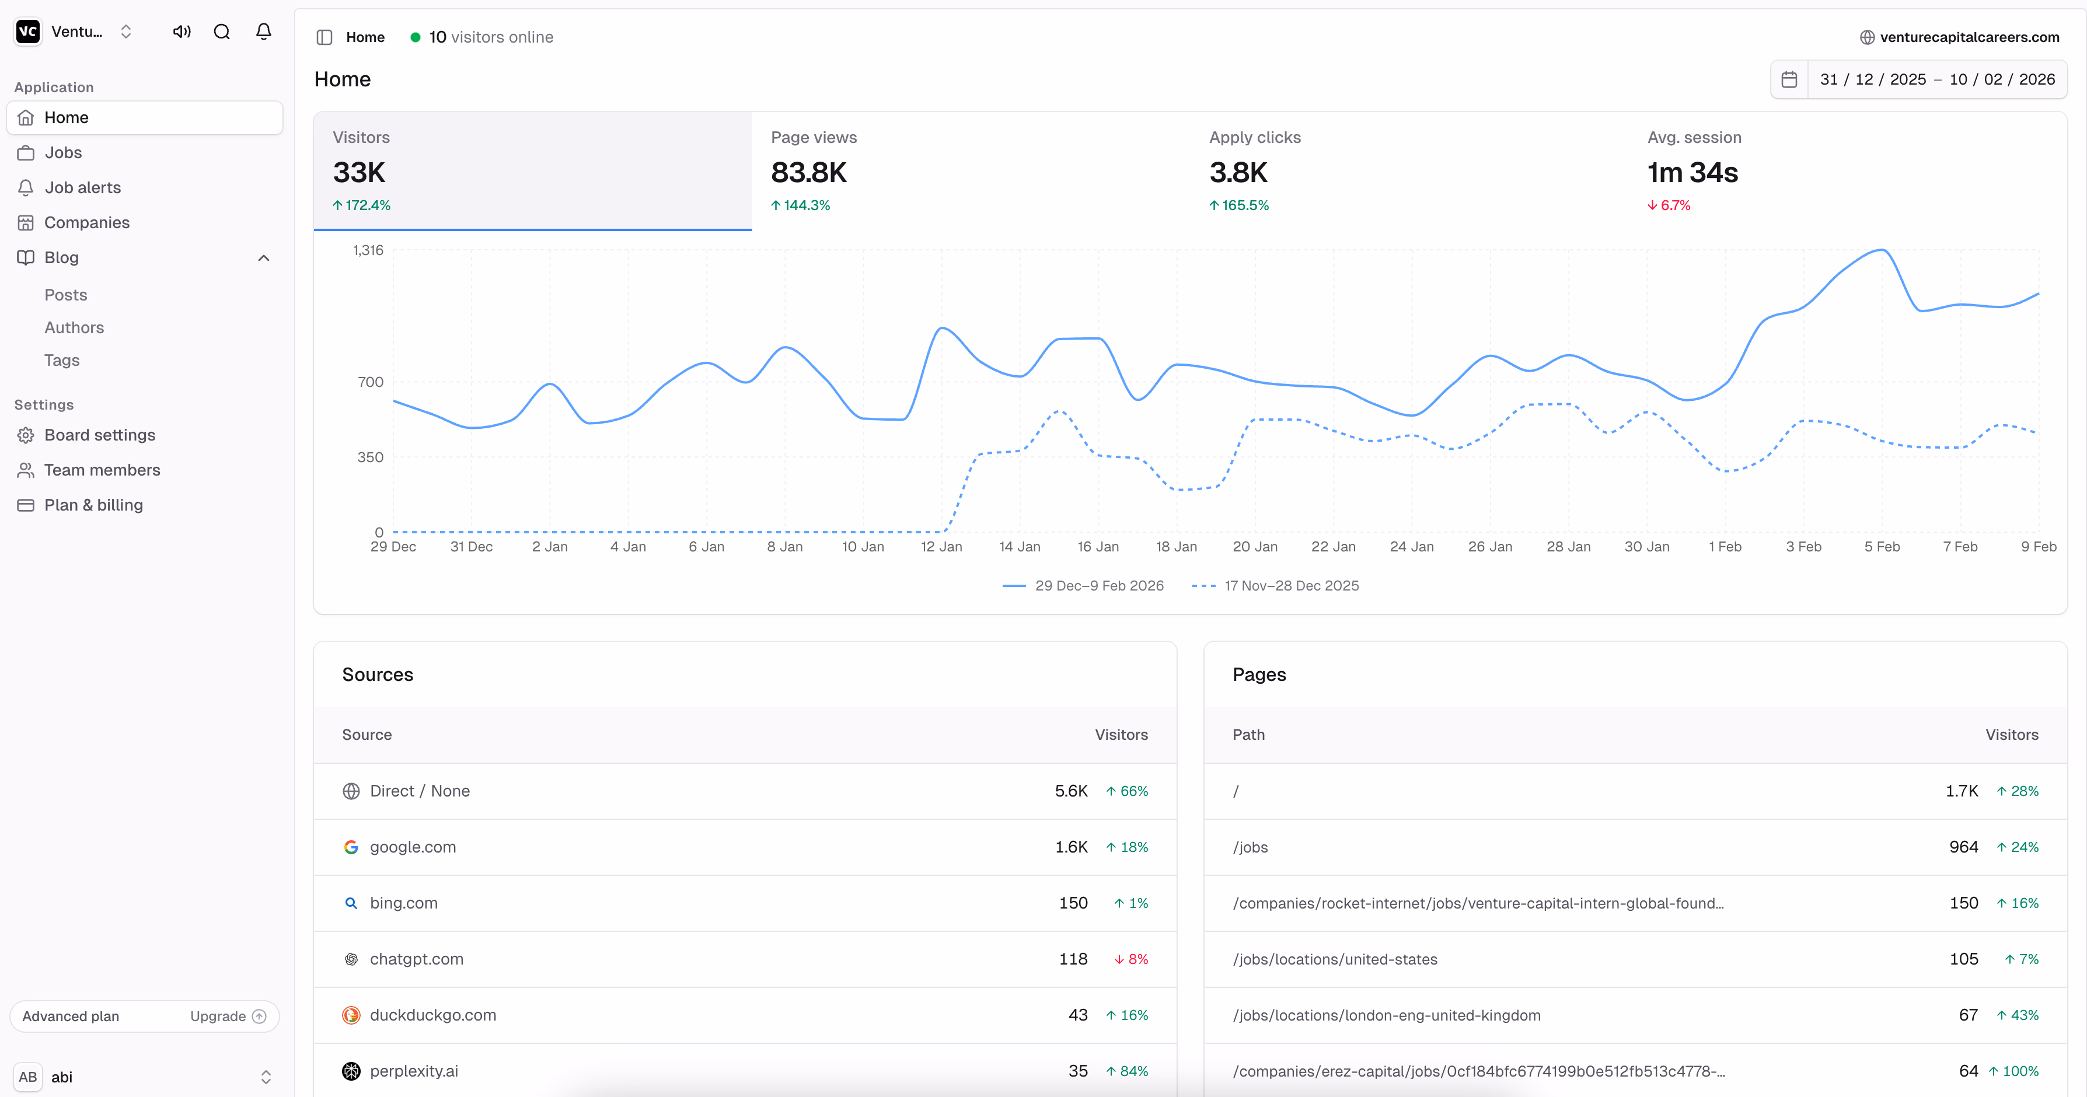The height and width of the screenshot is (1097, 2087).
Task: Open Plan & billing card item
Action: (x=93, y=505)
